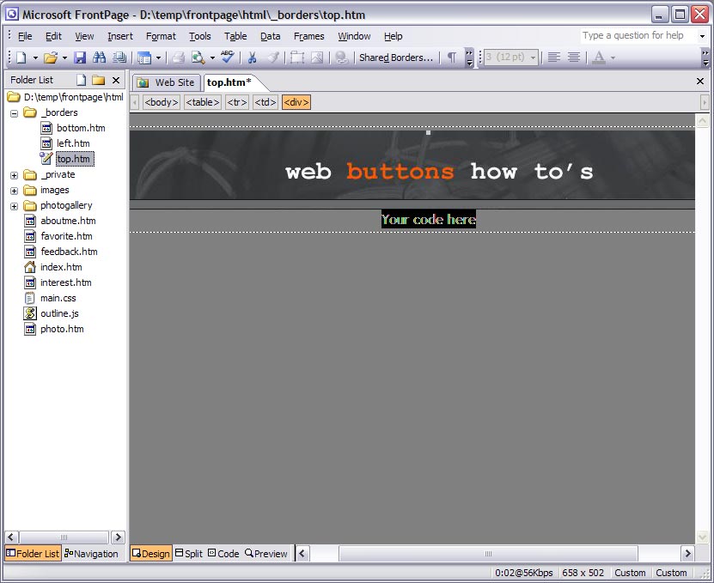714x583 pixels.
Task: Click Insert Picture From File icon
Action: pos(317,58)
